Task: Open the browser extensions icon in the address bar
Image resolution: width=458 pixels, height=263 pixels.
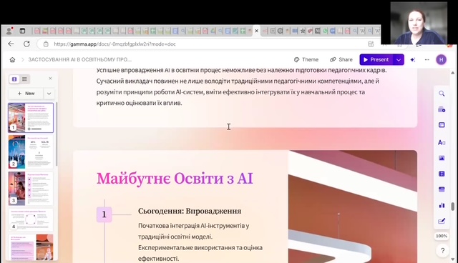Action: tap(371, 44)
